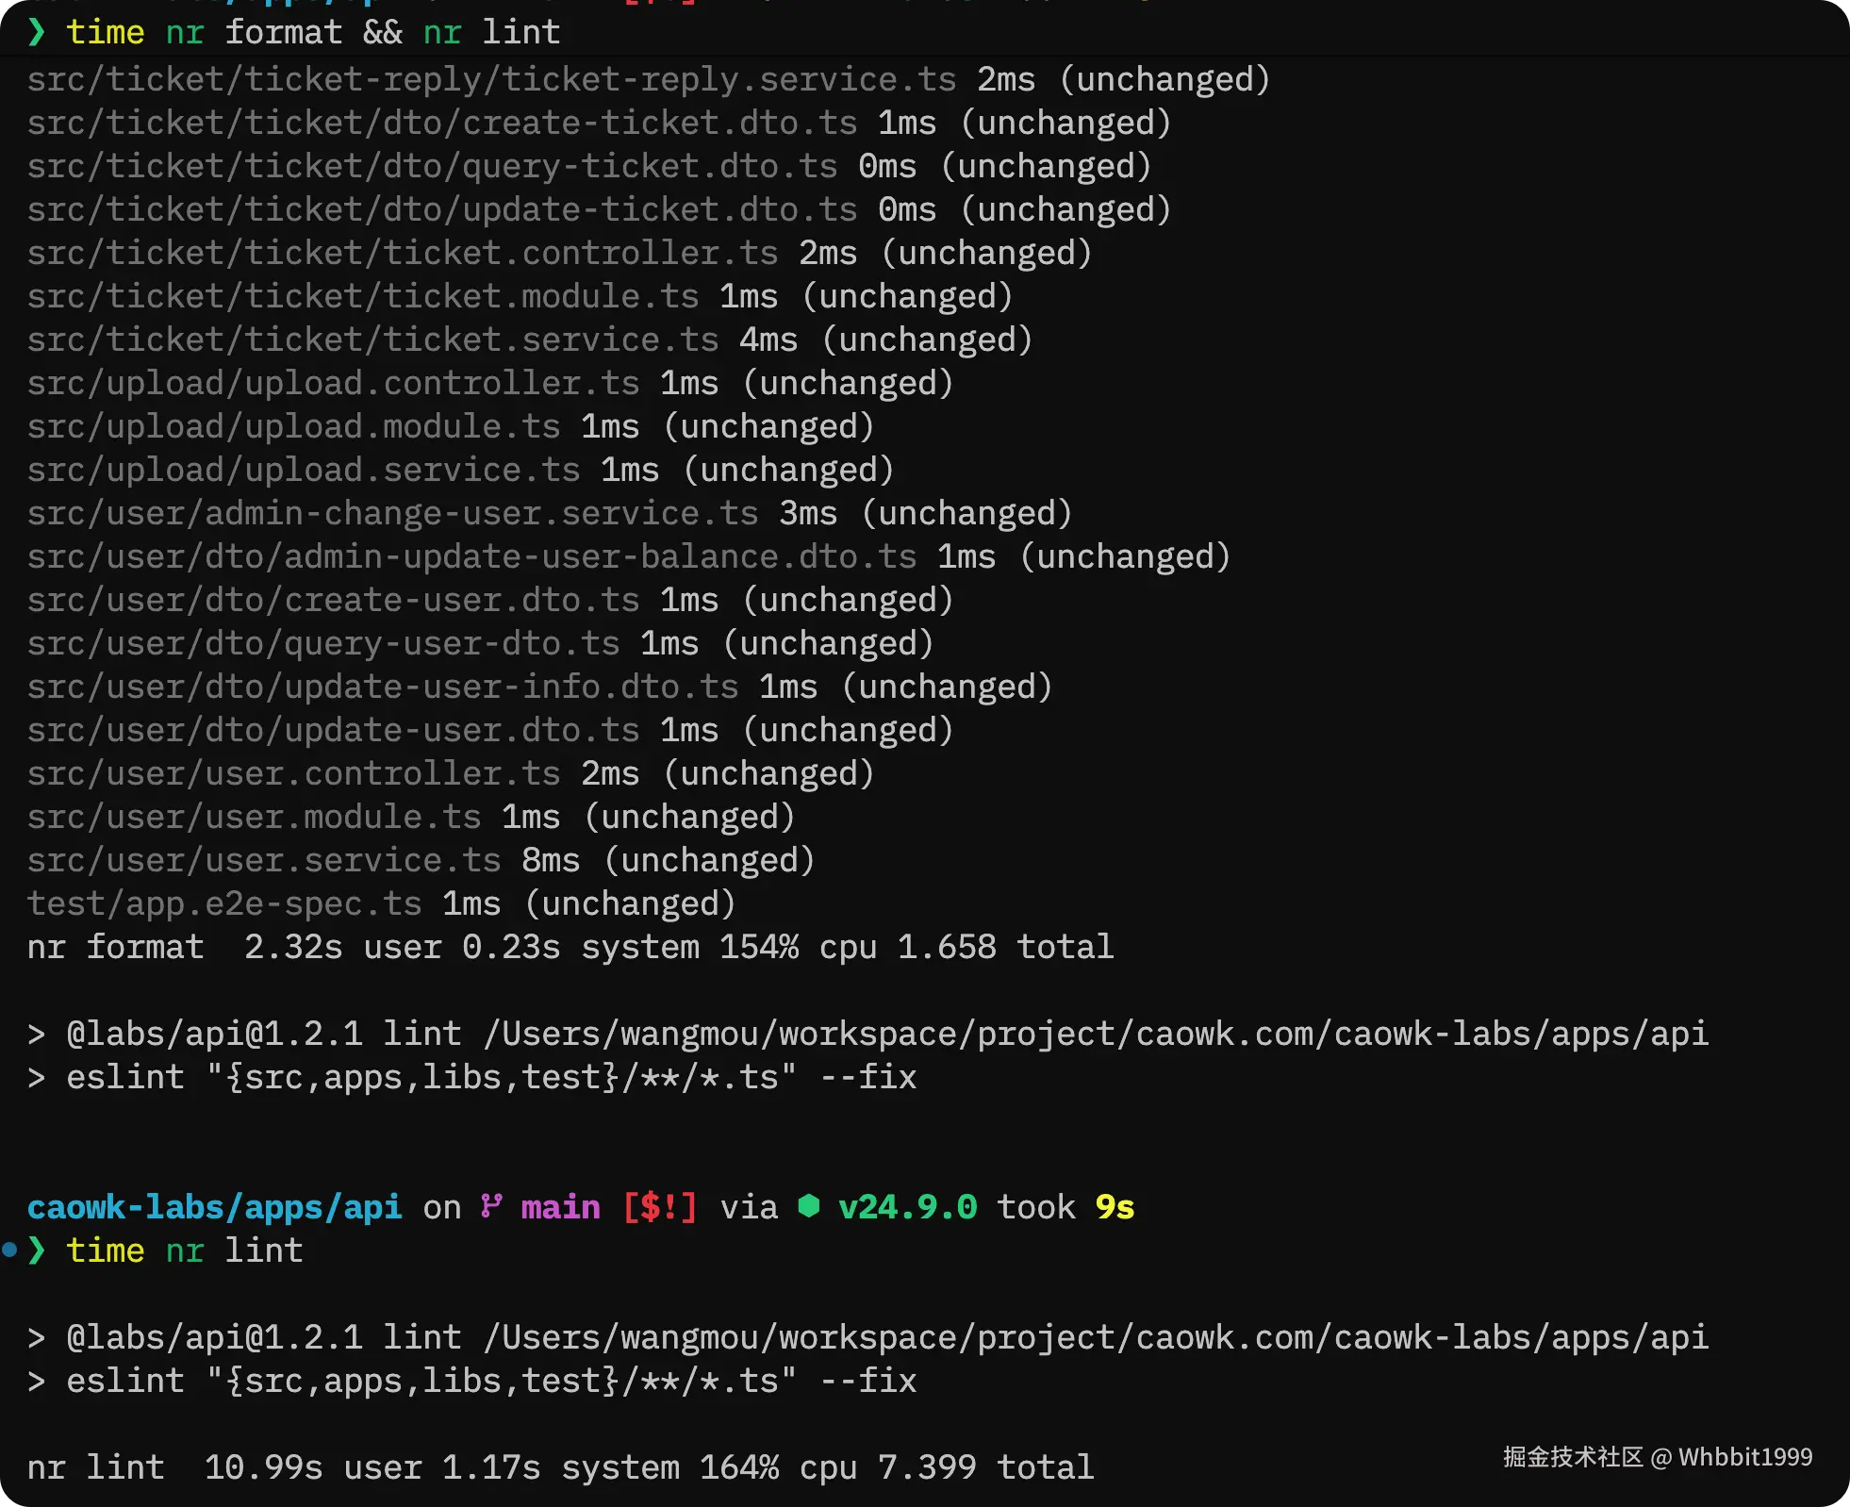Click src/user/admin-change-user.service.ts path

pyautogui.click(x=392, y=513)
